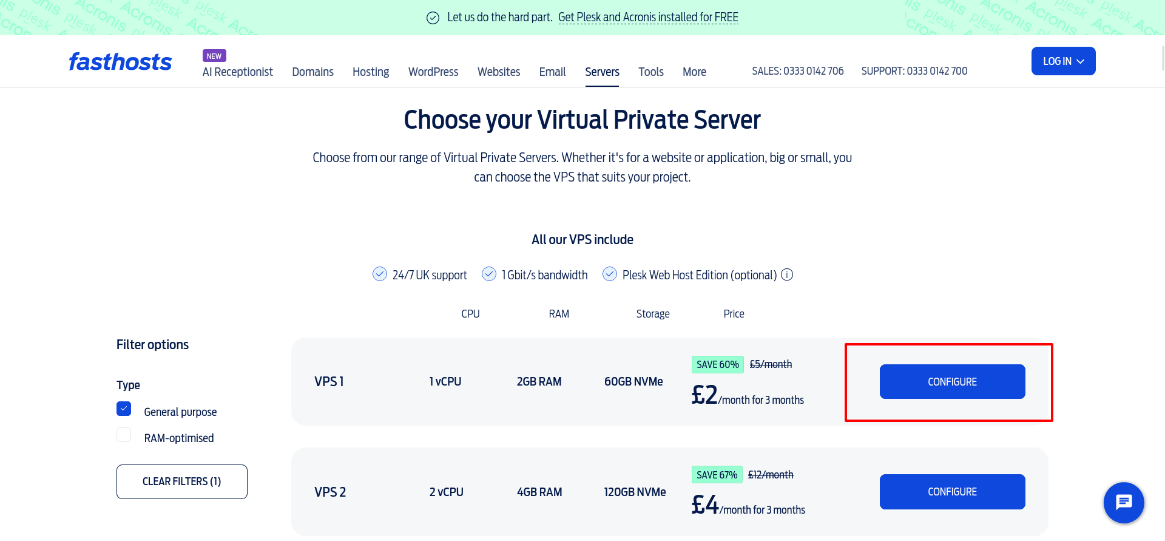This screenshot has width=1165, height=541.
Task: Click the Price column header
Action: pyautogui.click(x=734, y=314)
